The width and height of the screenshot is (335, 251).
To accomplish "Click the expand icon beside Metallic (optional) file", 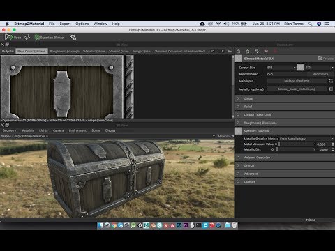I will coord(331,89).
